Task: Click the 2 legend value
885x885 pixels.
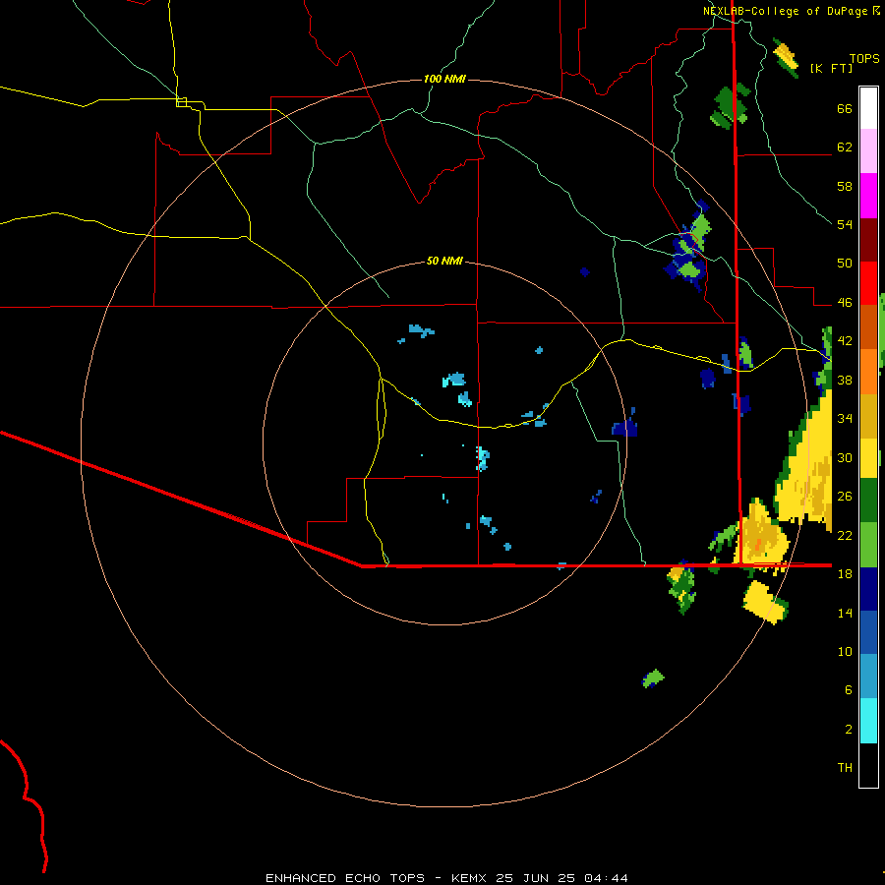Action: tap(849, 730)
